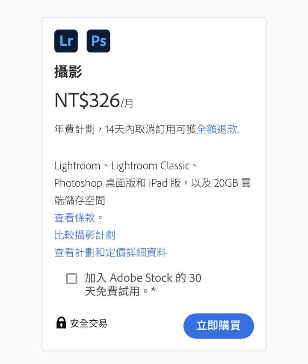Click the Photoshop 桌面版和 iPad 版 text
308x364 pixels.
(117, 183)
